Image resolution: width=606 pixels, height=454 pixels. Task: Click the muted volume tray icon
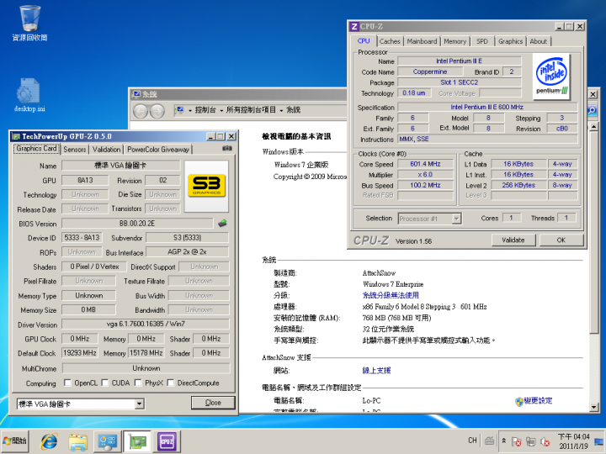pyautogui.click(x=545, y=441)
